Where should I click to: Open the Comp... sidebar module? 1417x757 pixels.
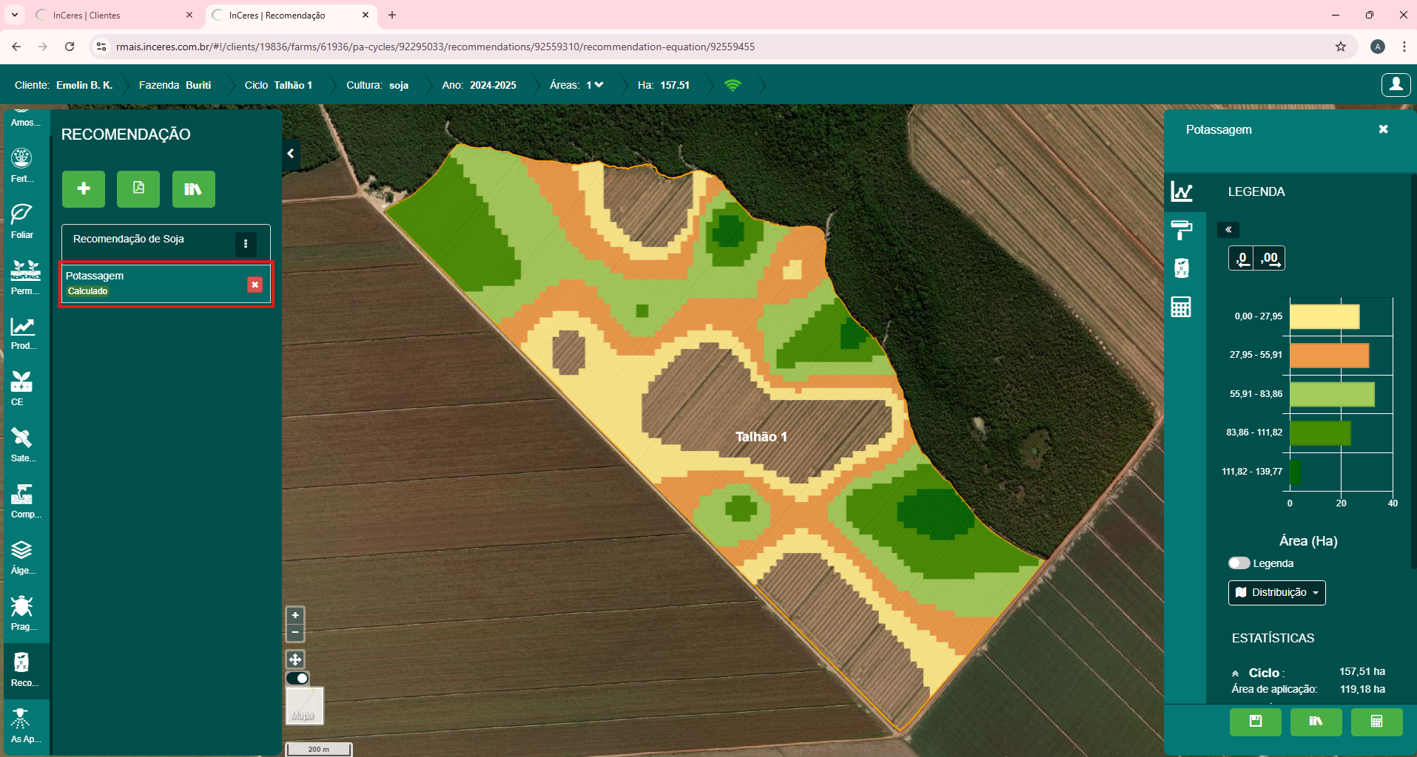pos(25,501)
